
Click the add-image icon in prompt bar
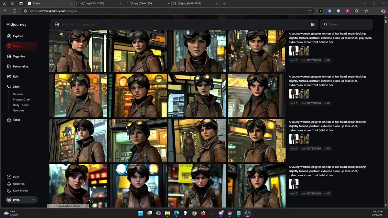(57, 25)
